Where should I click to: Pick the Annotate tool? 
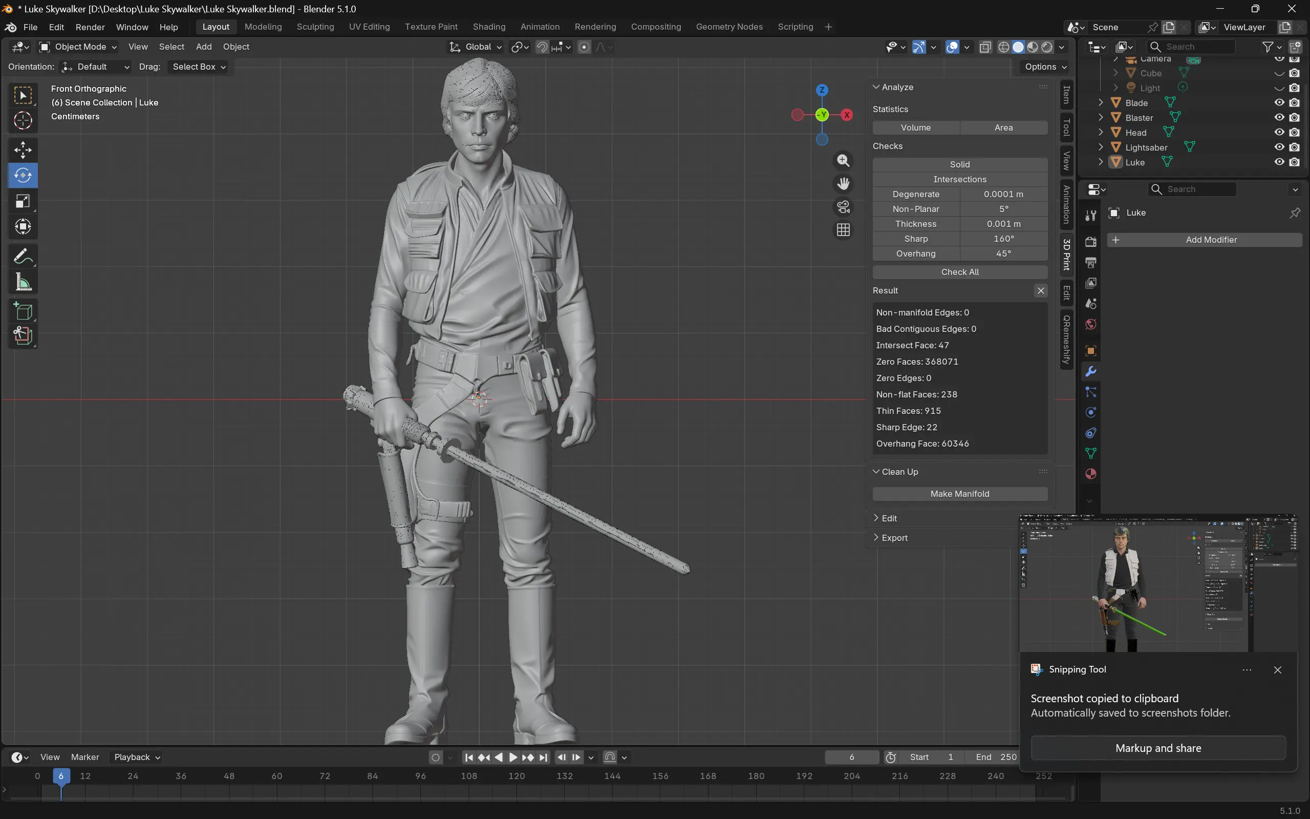tap(23, 256)
